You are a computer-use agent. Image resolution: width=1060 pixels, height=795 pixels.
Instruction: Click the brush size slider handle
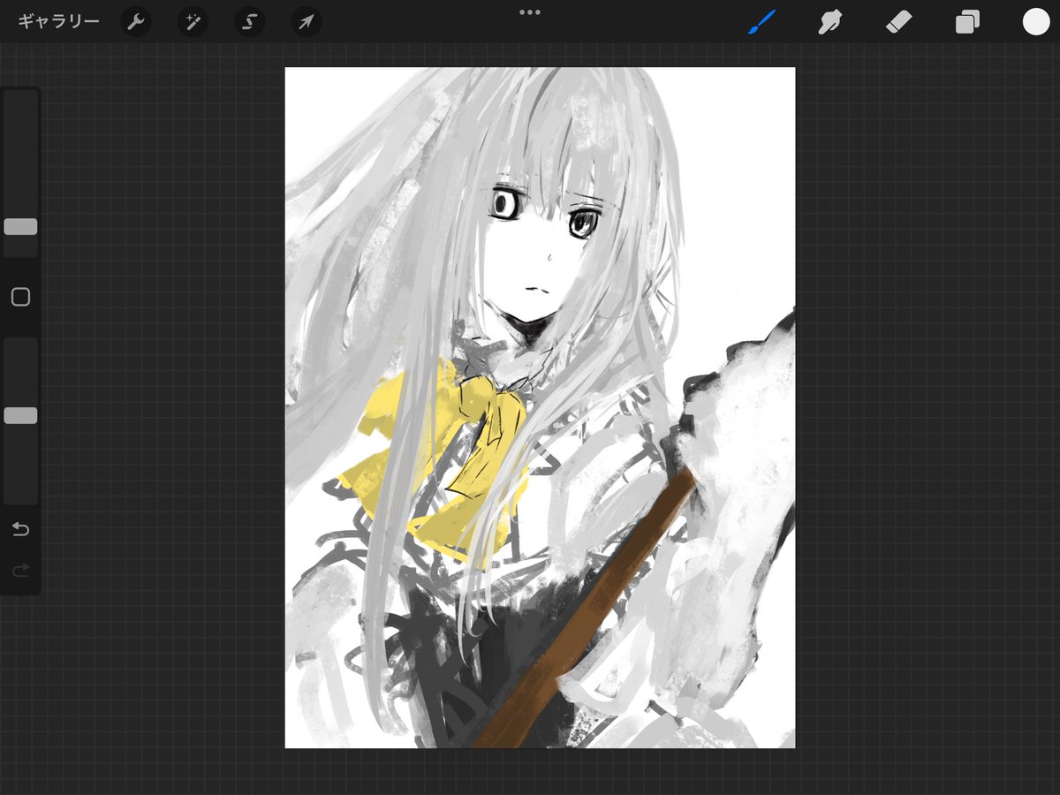coord(20,227)
